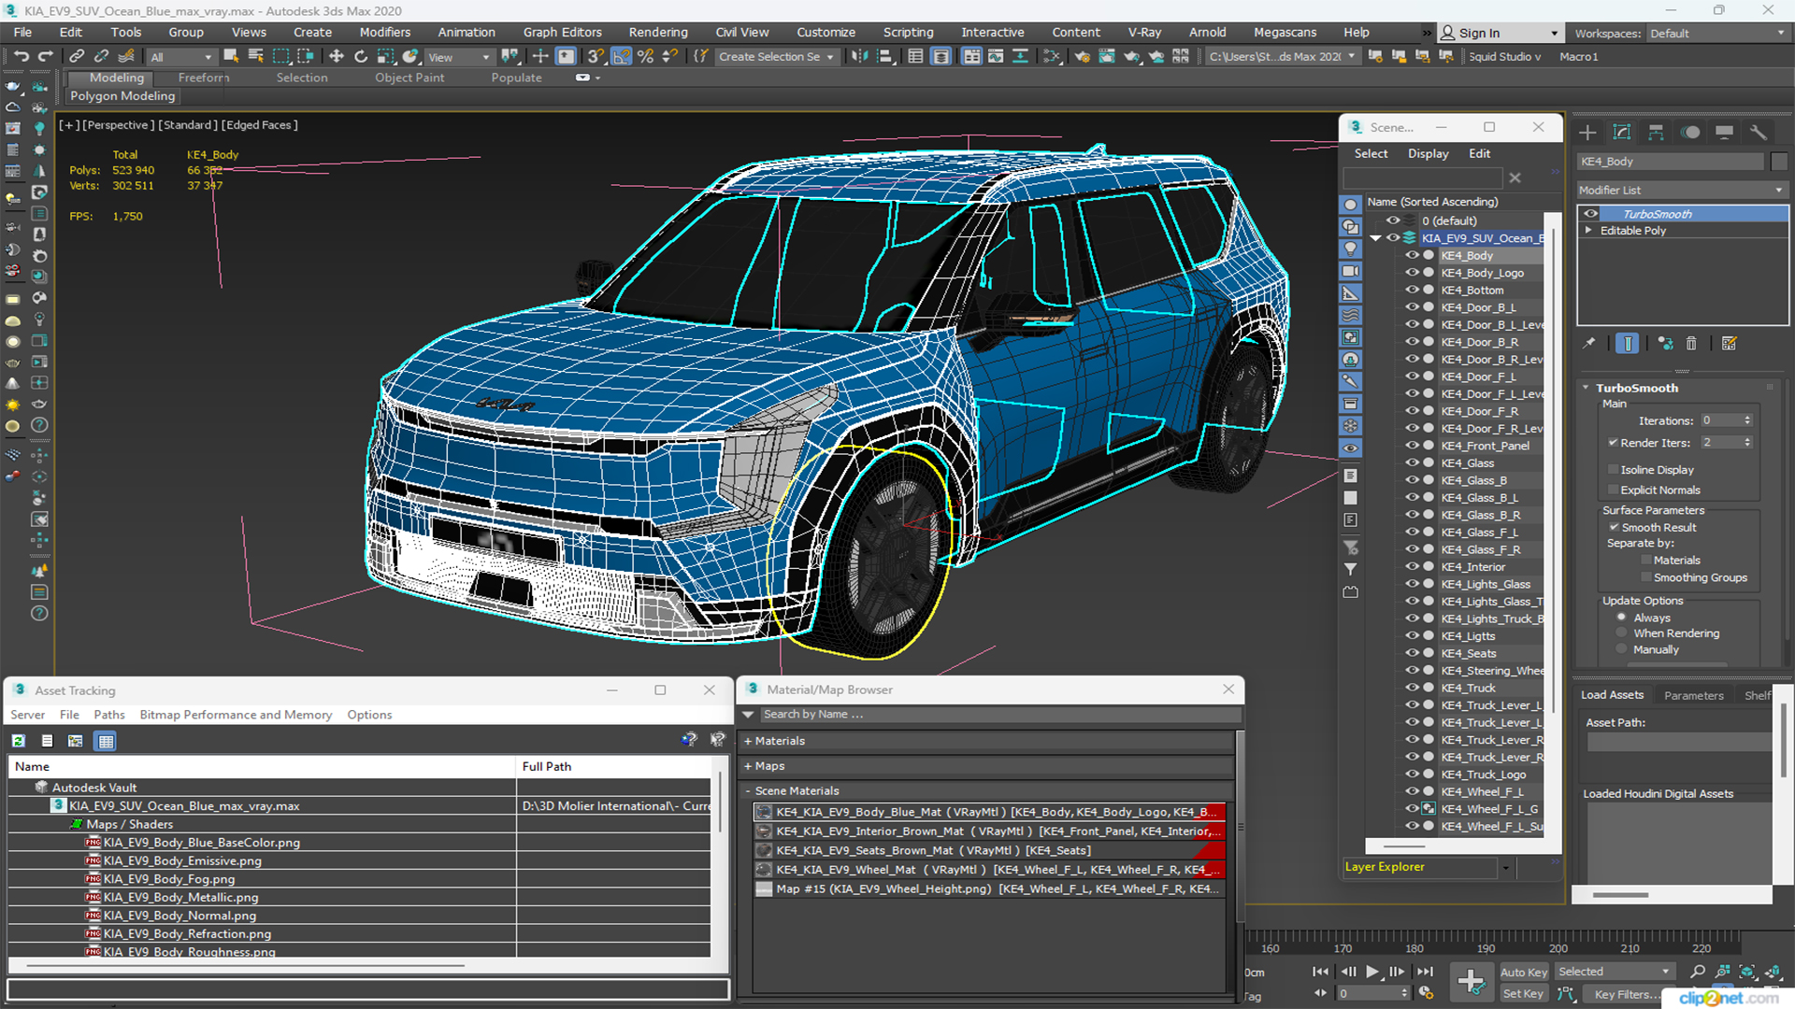The image size is (1795, 1009).
Task: Choose the Select by Name toolbar icon
Action: (256, 57)
